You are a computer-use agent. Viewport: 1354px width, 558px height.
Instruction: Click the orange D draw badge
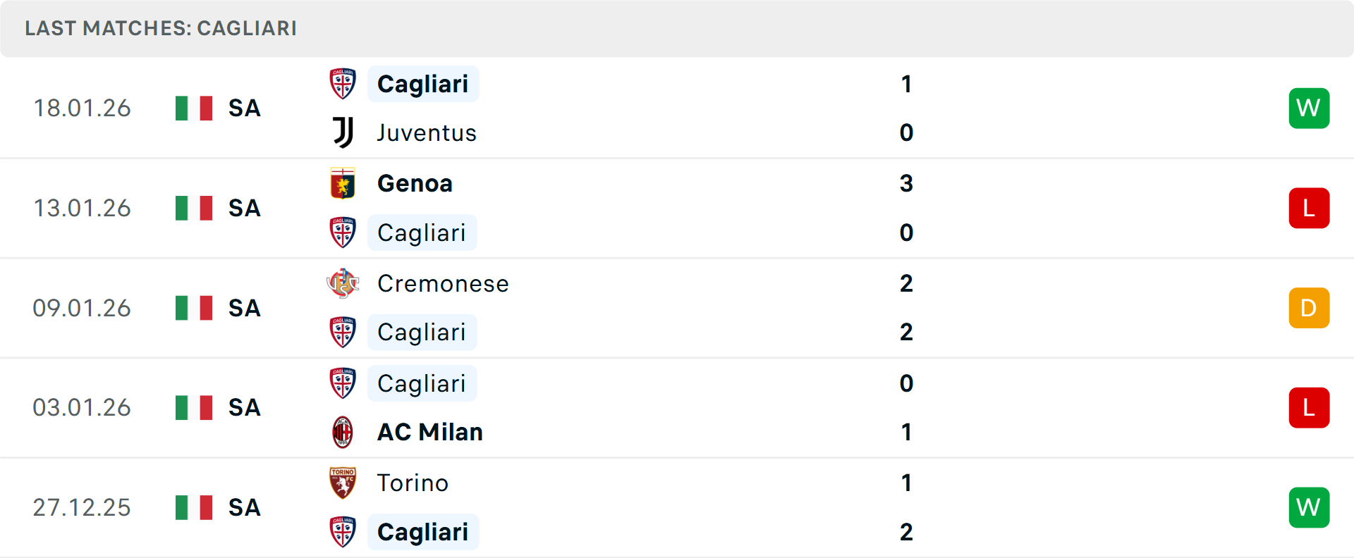click(x=1309, y=308)
